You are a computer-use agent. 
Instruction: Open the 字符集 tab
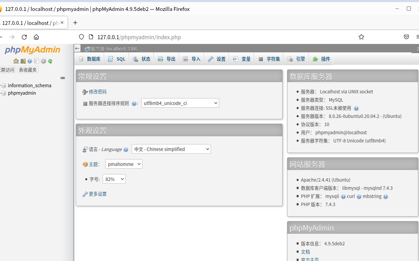point(269,59)
